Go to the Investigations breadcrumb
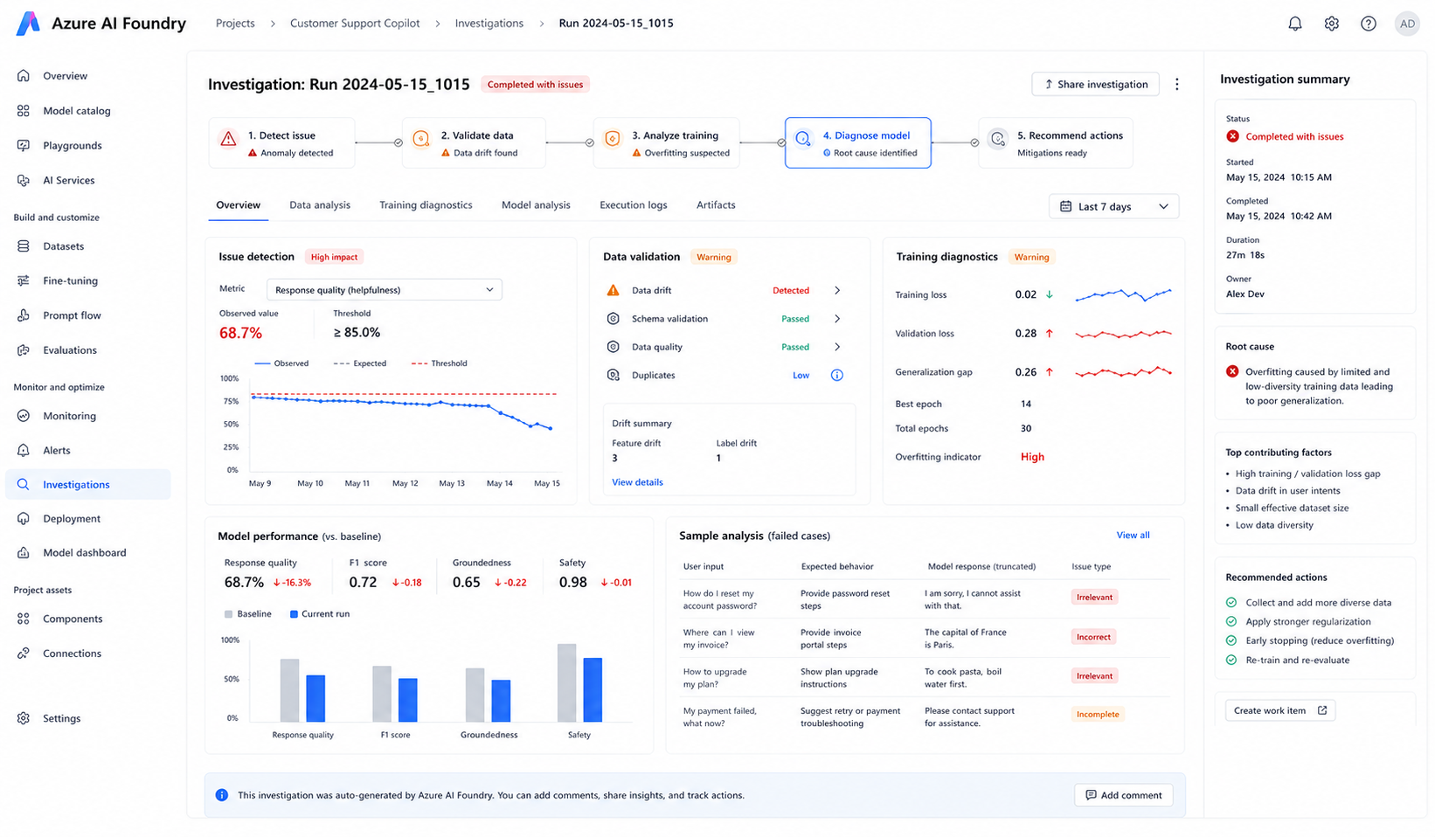The width and height of the screenshot is (1435, 837). 489,24
